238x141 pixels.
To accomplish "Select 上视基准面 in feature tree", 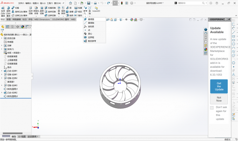I will tap(10, 60).
